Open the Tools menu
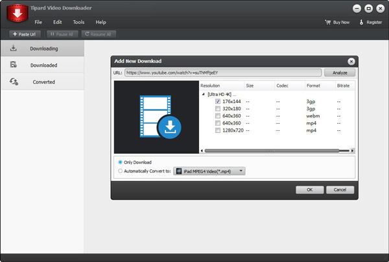This screenshot has width=389, height=262. 78,22
